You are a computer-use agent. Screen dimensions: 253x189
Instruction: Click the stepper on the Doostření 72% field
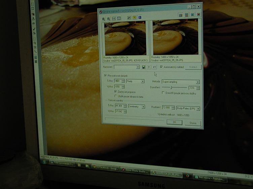pos(198,88)
